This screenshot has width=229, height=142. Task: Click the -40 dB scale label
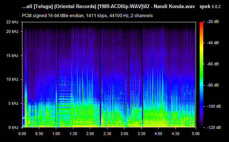213,43
